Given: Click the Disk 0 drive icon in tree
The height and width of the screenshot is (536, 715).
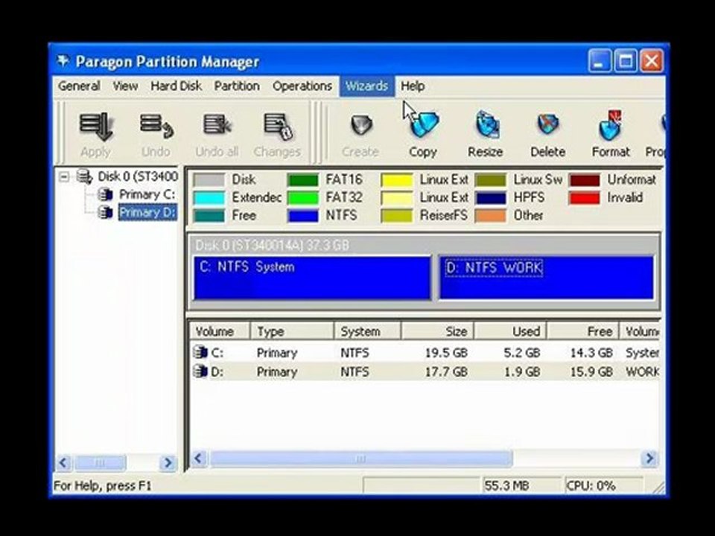Looking at the screenshot, I should click(85, 176).
